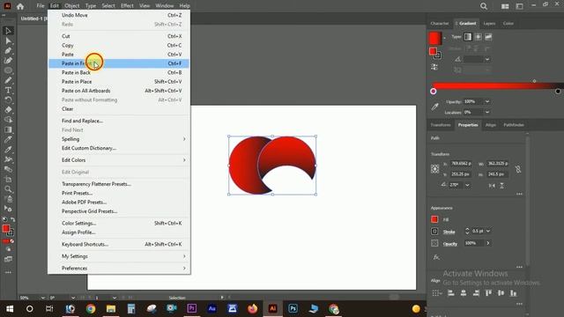This screenshot has width=564, height=317.
Task: Open the Arrange Documents icon
Action: pos(505,6)
